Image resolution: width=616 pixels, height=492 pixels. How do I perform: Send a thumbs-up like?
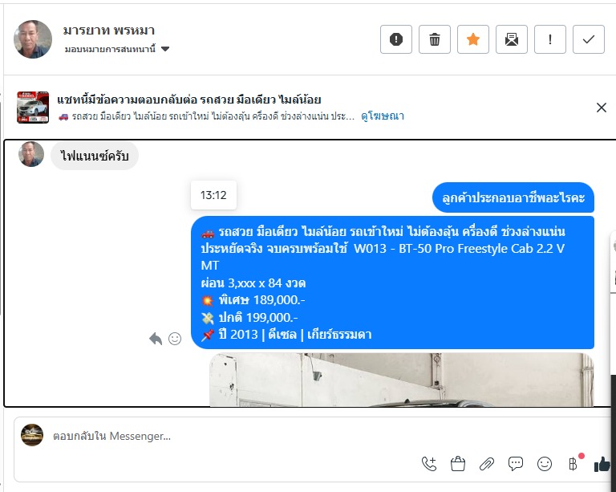pos(602,464)
